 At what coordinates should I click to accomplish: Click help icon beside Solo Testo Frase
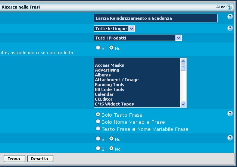pos(230,114)
